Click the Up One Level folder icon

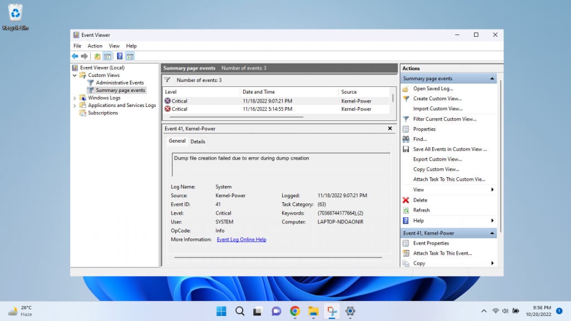[98, 56]
